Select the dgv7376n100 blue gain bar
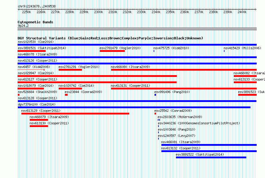The image size is (265, 178). pos(134,107)
